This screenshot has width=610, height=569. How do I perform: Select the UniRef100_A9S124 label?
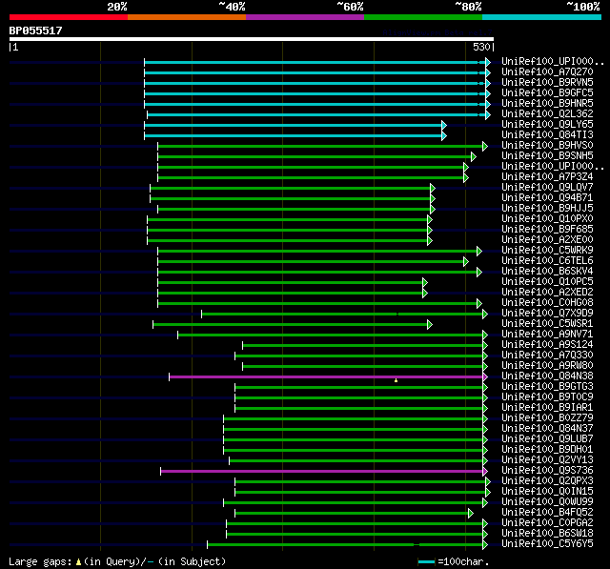547,345
